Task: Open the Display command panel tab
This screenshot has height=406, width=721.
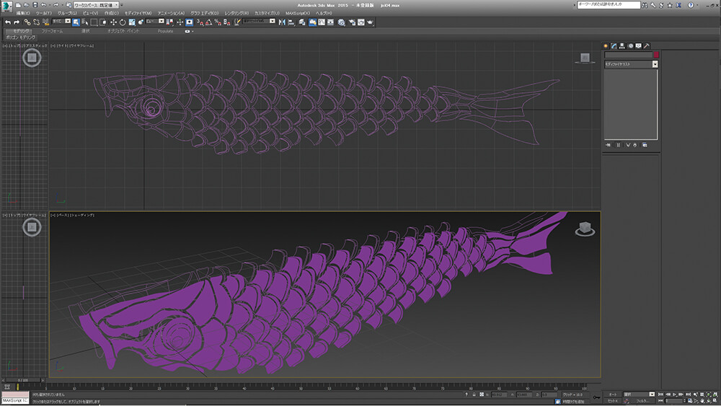Action: [x=638, y=46]
